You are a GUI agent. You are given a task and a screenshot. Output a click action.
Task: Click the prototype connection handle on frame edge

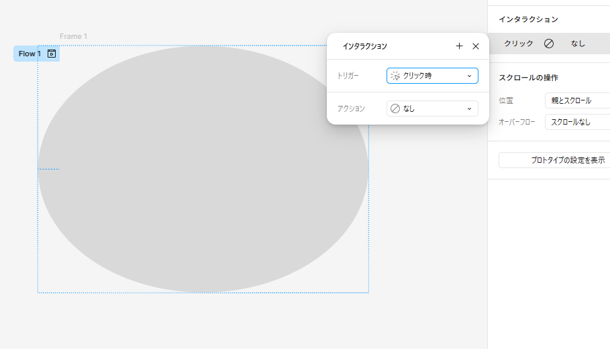tap(49, 169)
